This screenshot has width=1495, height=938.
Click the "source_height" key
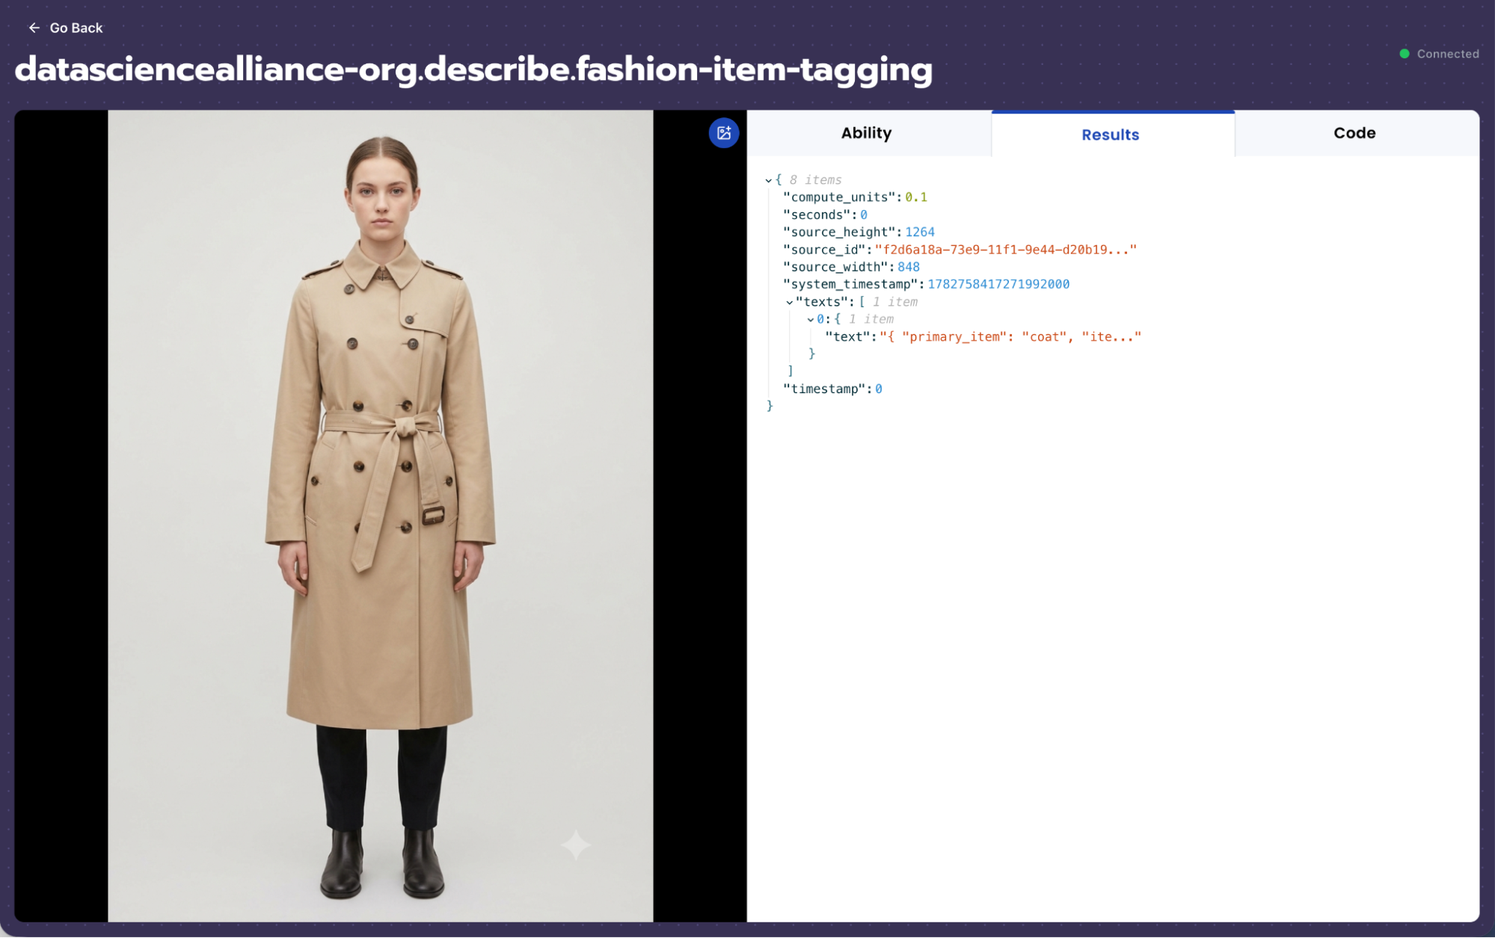838,232
